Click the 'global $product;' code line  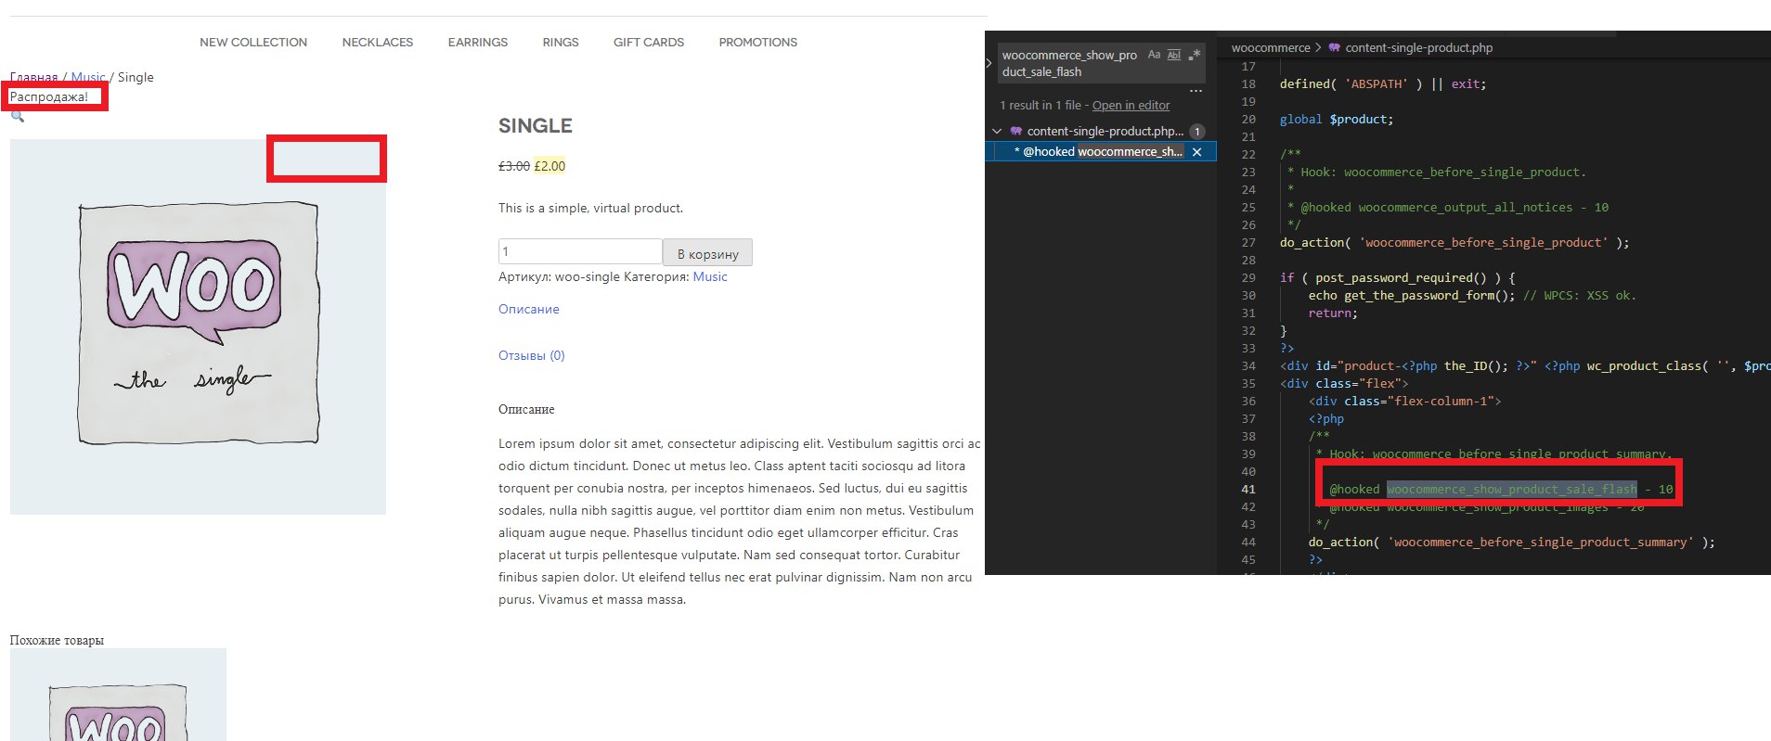[1337, 120]
